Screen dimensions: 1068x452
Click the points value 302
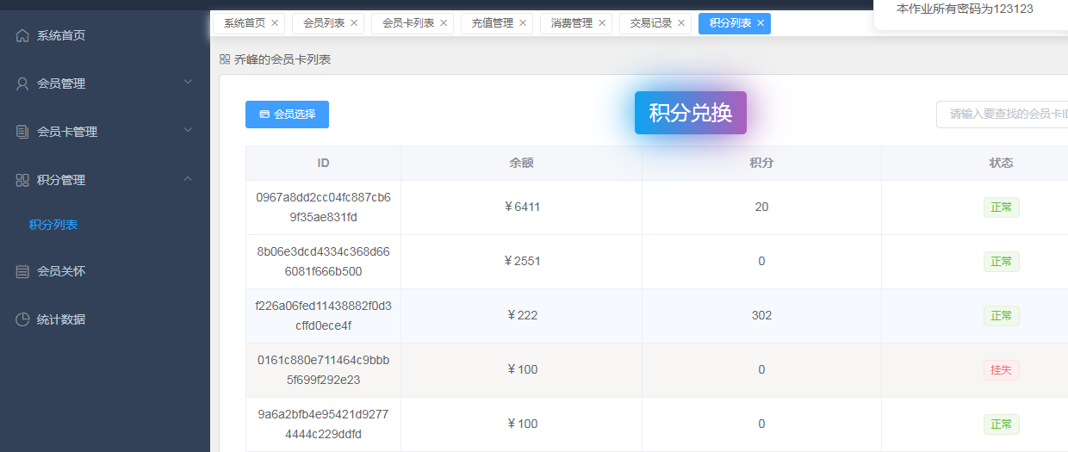(x=761, y=316)
